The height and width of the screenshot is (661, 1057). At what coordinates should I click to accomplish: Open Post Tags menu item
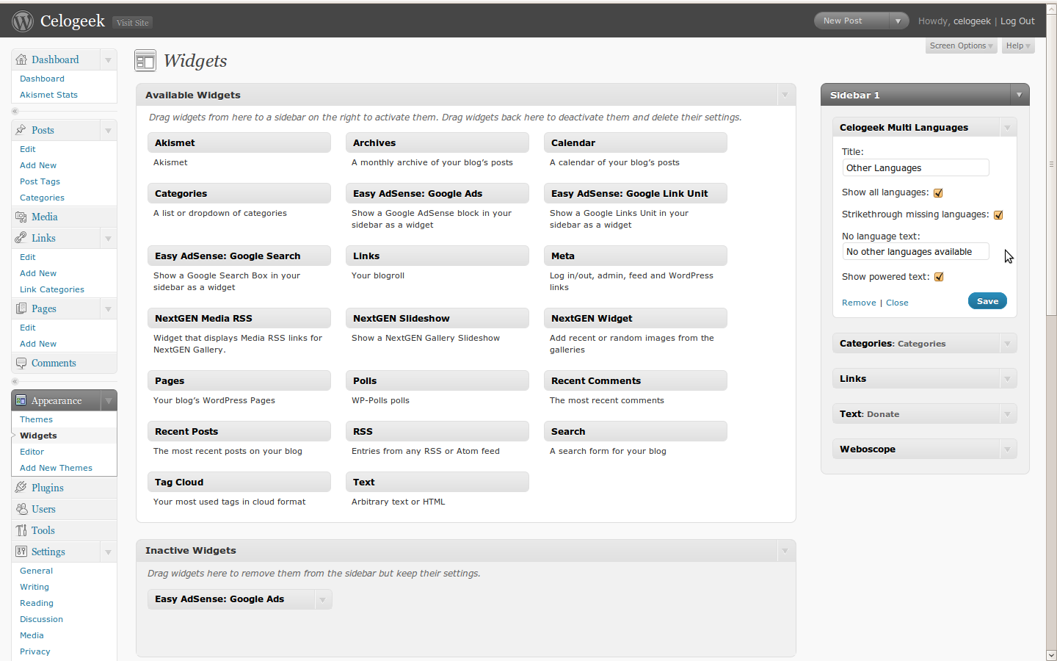point(40,181)
